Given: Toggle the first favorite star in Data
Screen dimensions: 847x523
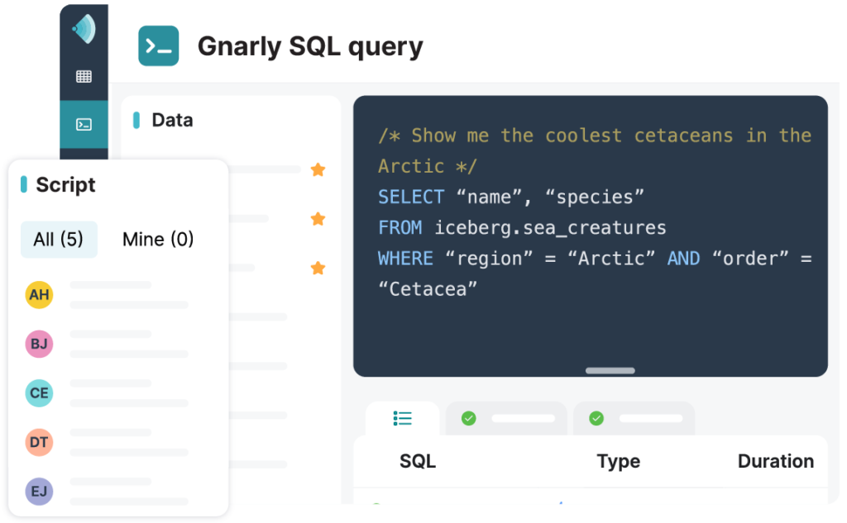Looking at the screenshot, I should coord(318,170).
